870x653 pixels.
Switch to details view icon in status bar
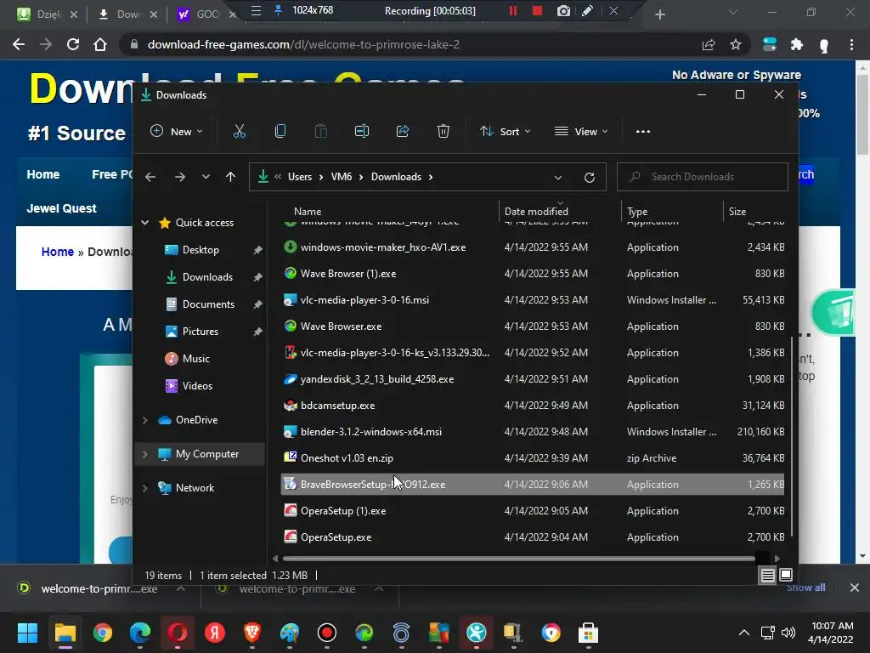coord(767,576)
